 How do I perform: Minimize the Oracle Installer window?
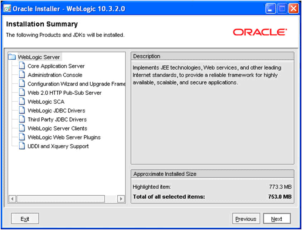click(271, 9)
